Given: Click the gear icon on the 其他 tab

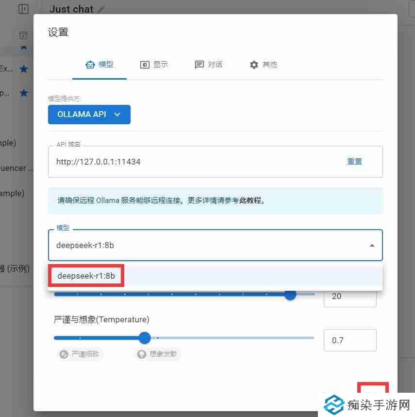Looking at the screenshot, I should click(x=253, y=64).
